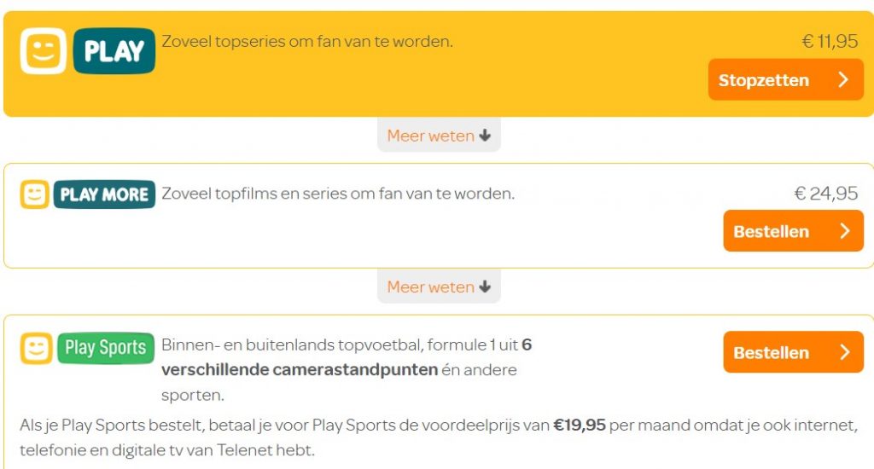Click the chevron on Play Sports Bestellen button
The height and width of the screenshot is (469, 874).
pos(845,352)
